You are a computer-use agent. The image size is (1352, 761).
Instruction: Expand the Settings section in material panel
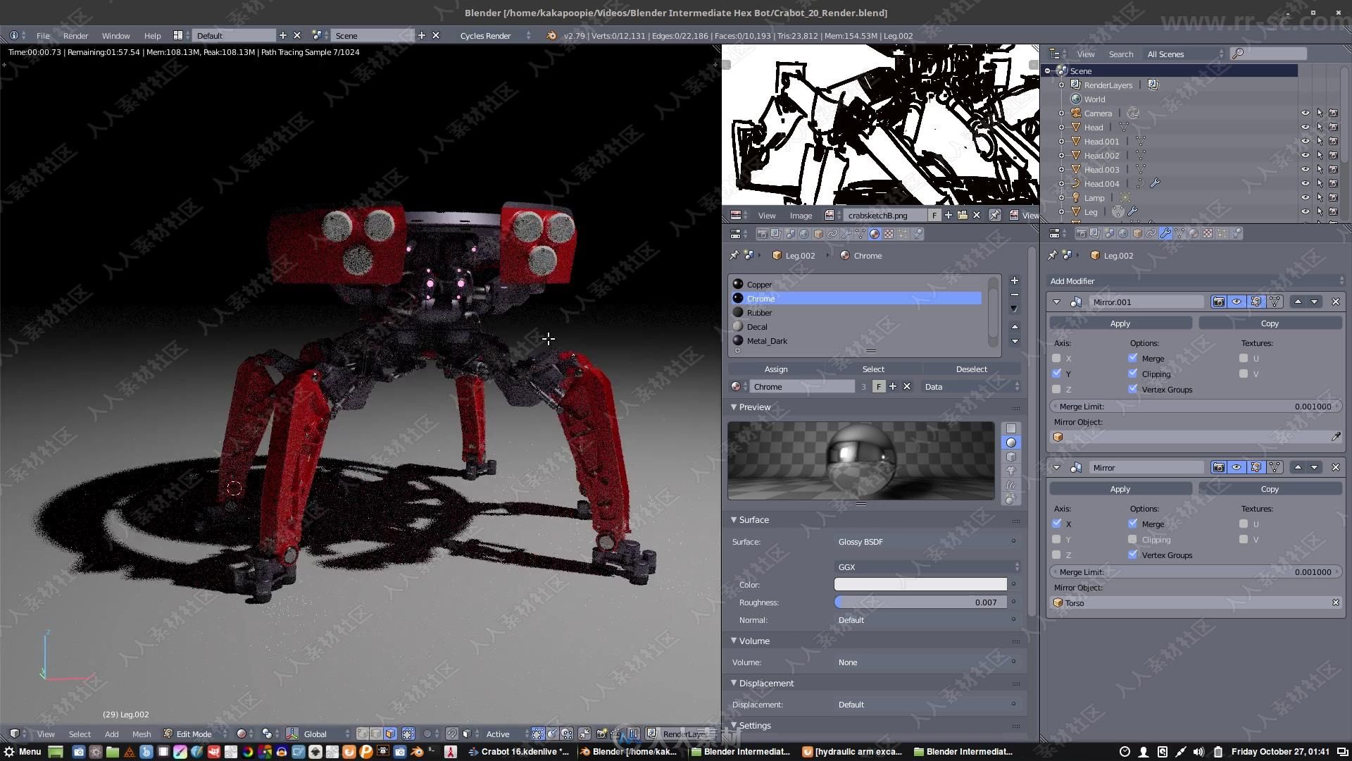[x=754, y=725]
